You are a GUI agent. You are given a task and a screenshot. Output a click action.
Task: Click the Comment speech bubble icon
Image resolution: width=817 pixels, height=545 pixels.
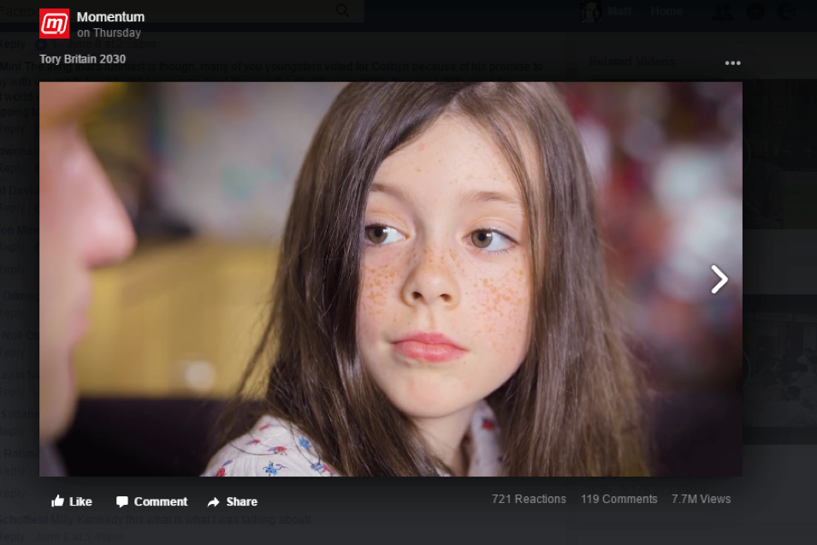(122, 501)
